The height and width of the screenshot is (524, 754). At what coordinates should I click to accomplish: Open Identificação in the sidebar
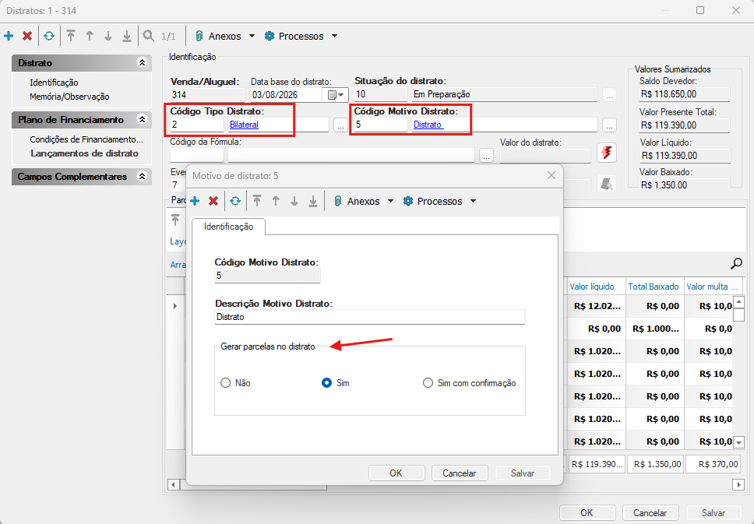54,83
